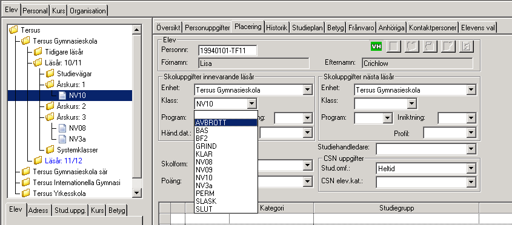Switch to the Organisation main tab
Viewport: 512px width, 225px height.
click(x=88, y=11)
